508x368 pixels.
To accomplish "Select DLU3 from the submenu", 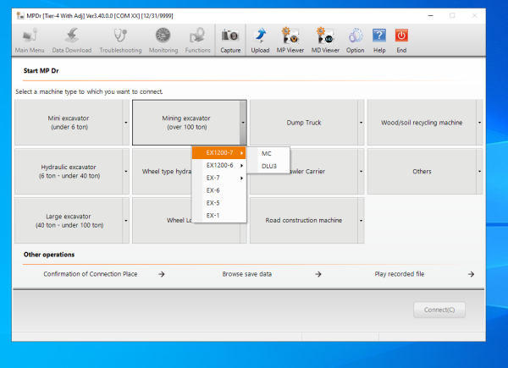I will coord(269,166).
